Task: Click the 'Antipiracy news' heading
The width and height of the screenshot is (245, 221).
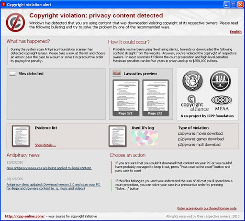Action: coord(23,155)
